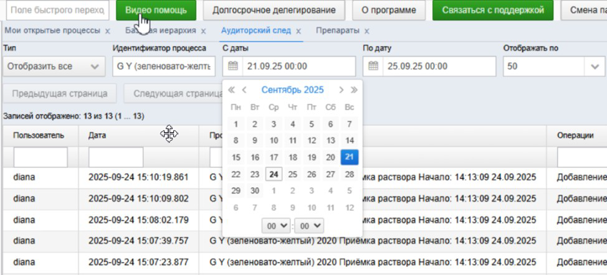Screen dimensions: 607x275
Task: Switch to Мои открытые процессы tab
Action: pyautogui.click(x=52, y=30)
